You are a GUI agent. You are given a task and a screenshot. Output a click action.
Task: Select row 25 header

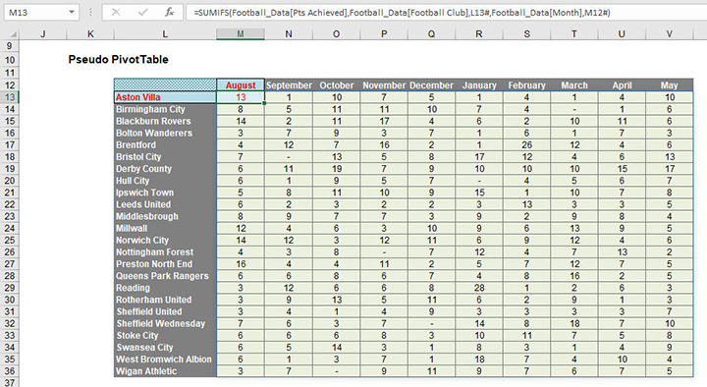[x=10, y=241]
